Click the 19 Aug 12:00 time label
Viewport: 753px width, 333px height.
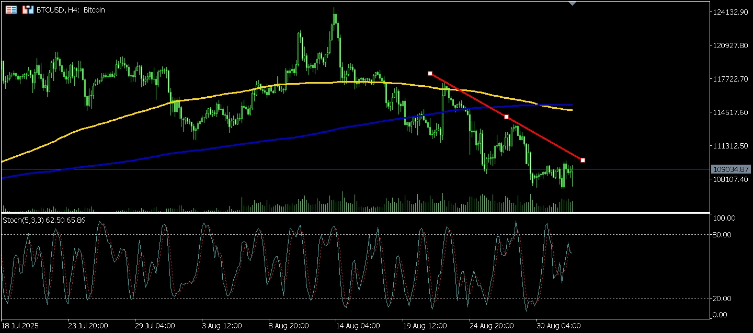(x=425, y=326)
